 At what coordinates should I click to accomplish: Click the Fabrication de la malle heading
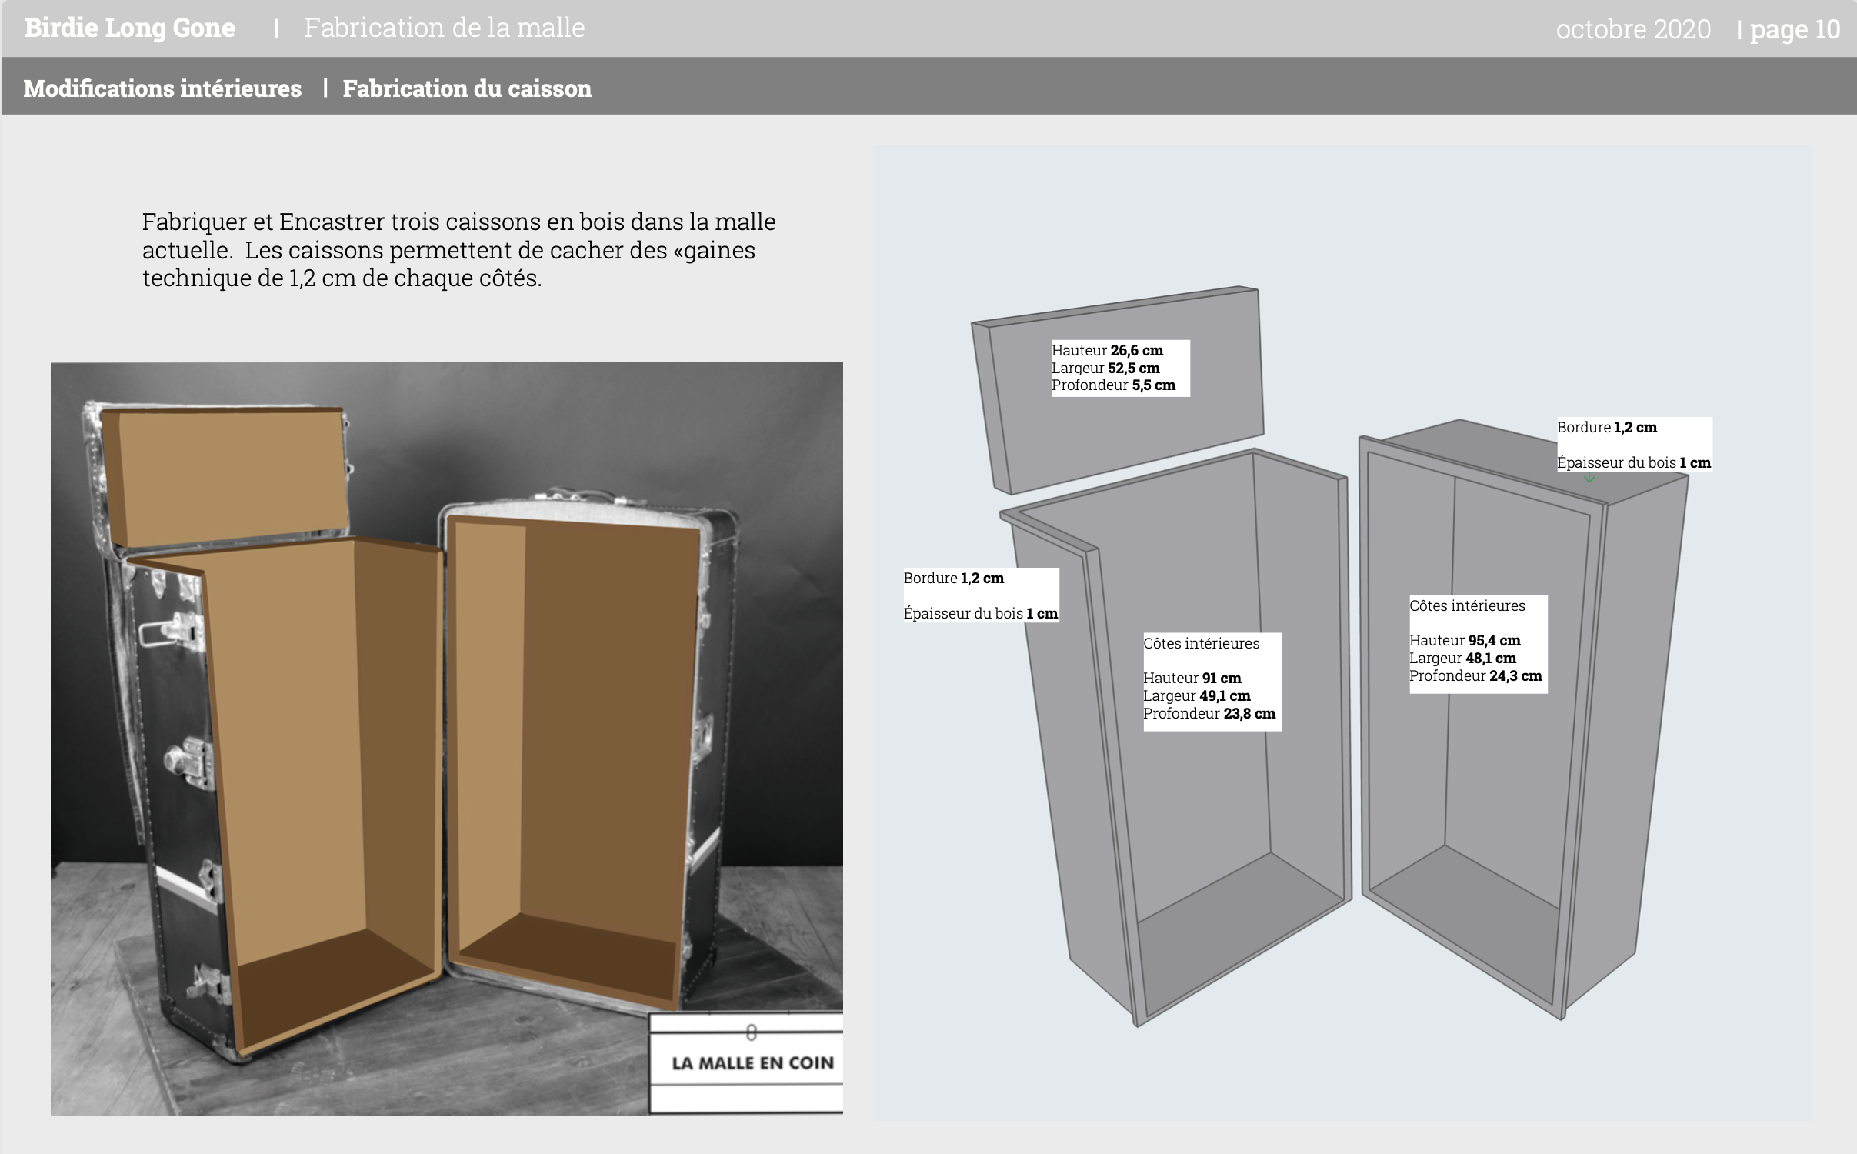point(444,28)
